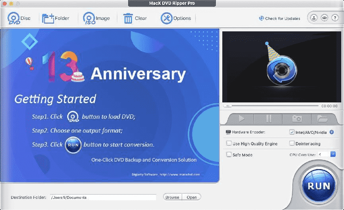The height and width of the screenshot is (210, 344).
Task: Enable Use High Quality Engine
Action: (x=229, y=143)
